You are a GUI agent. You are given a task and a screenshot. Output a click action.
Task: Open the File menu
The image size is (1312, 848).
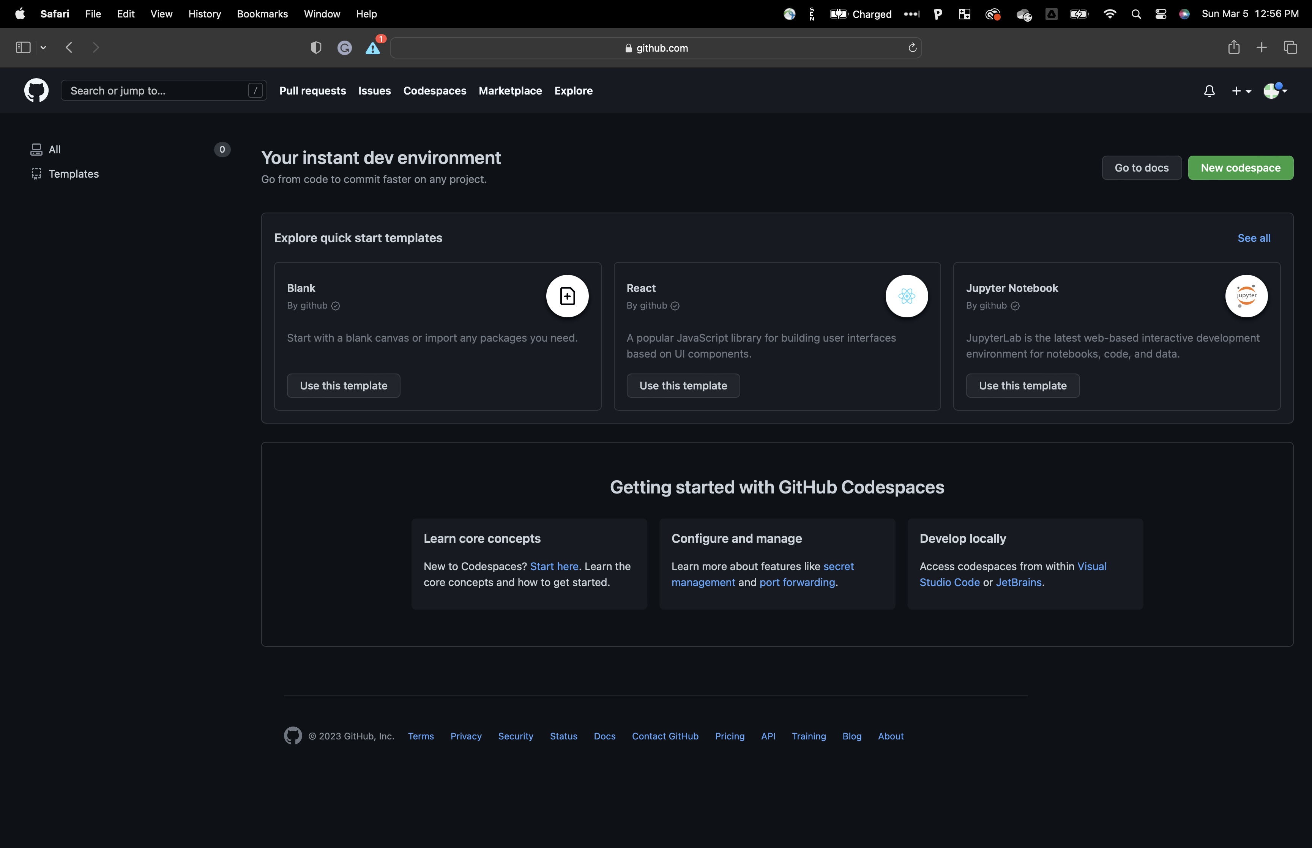pos(93,14)
